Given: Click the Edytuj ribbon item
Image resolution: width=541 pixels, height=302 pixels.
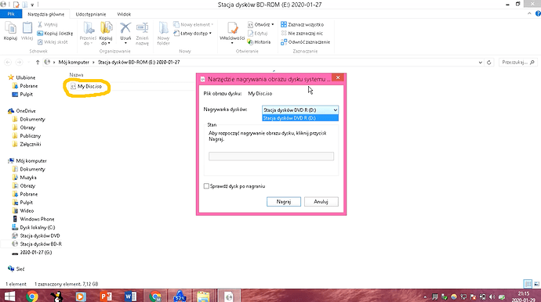Looking at the screenshot, I should (257, 34).
